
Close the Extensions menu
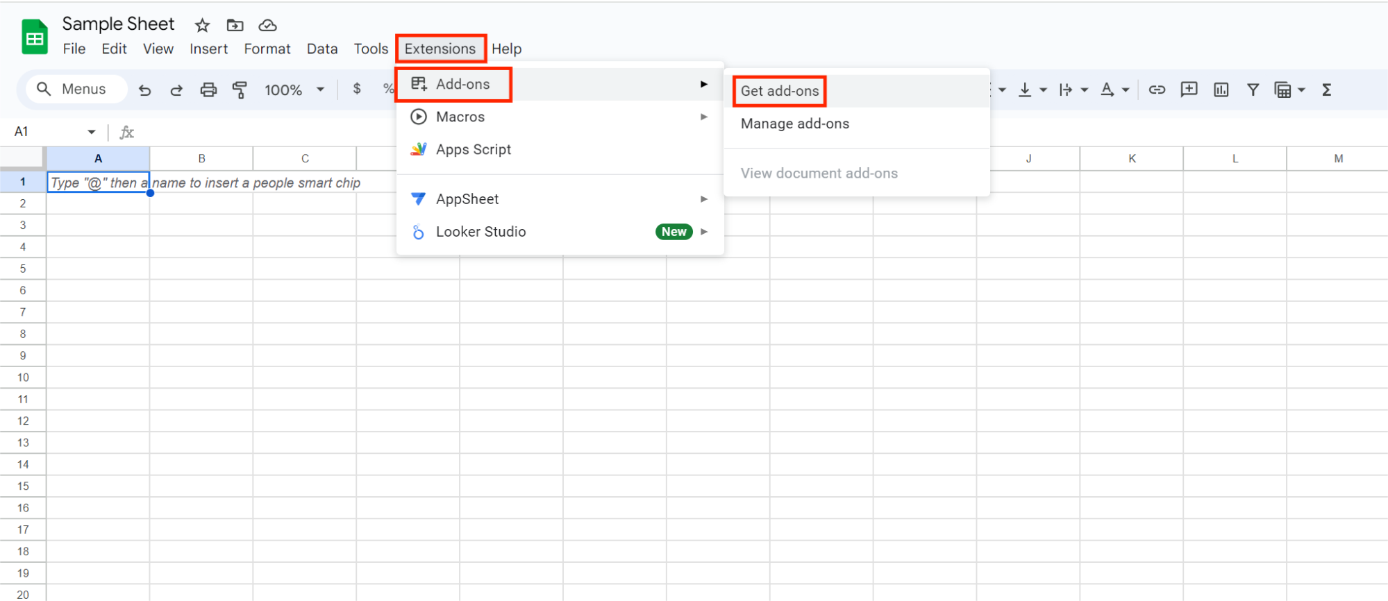click(440, 49)
